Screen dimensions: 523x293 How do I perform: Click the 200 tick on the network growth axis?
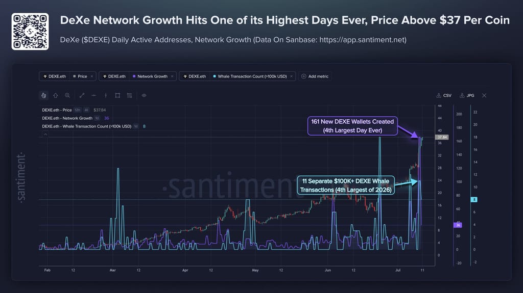pos(459,114)
